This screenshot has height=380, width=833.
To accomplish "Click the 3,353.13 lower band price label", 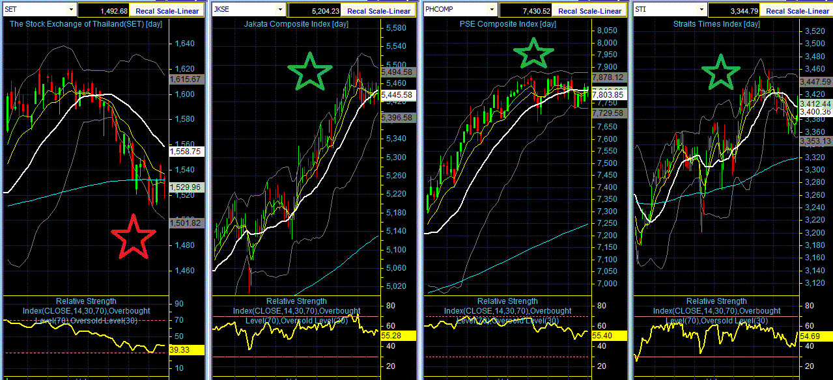I will [817, 141].
